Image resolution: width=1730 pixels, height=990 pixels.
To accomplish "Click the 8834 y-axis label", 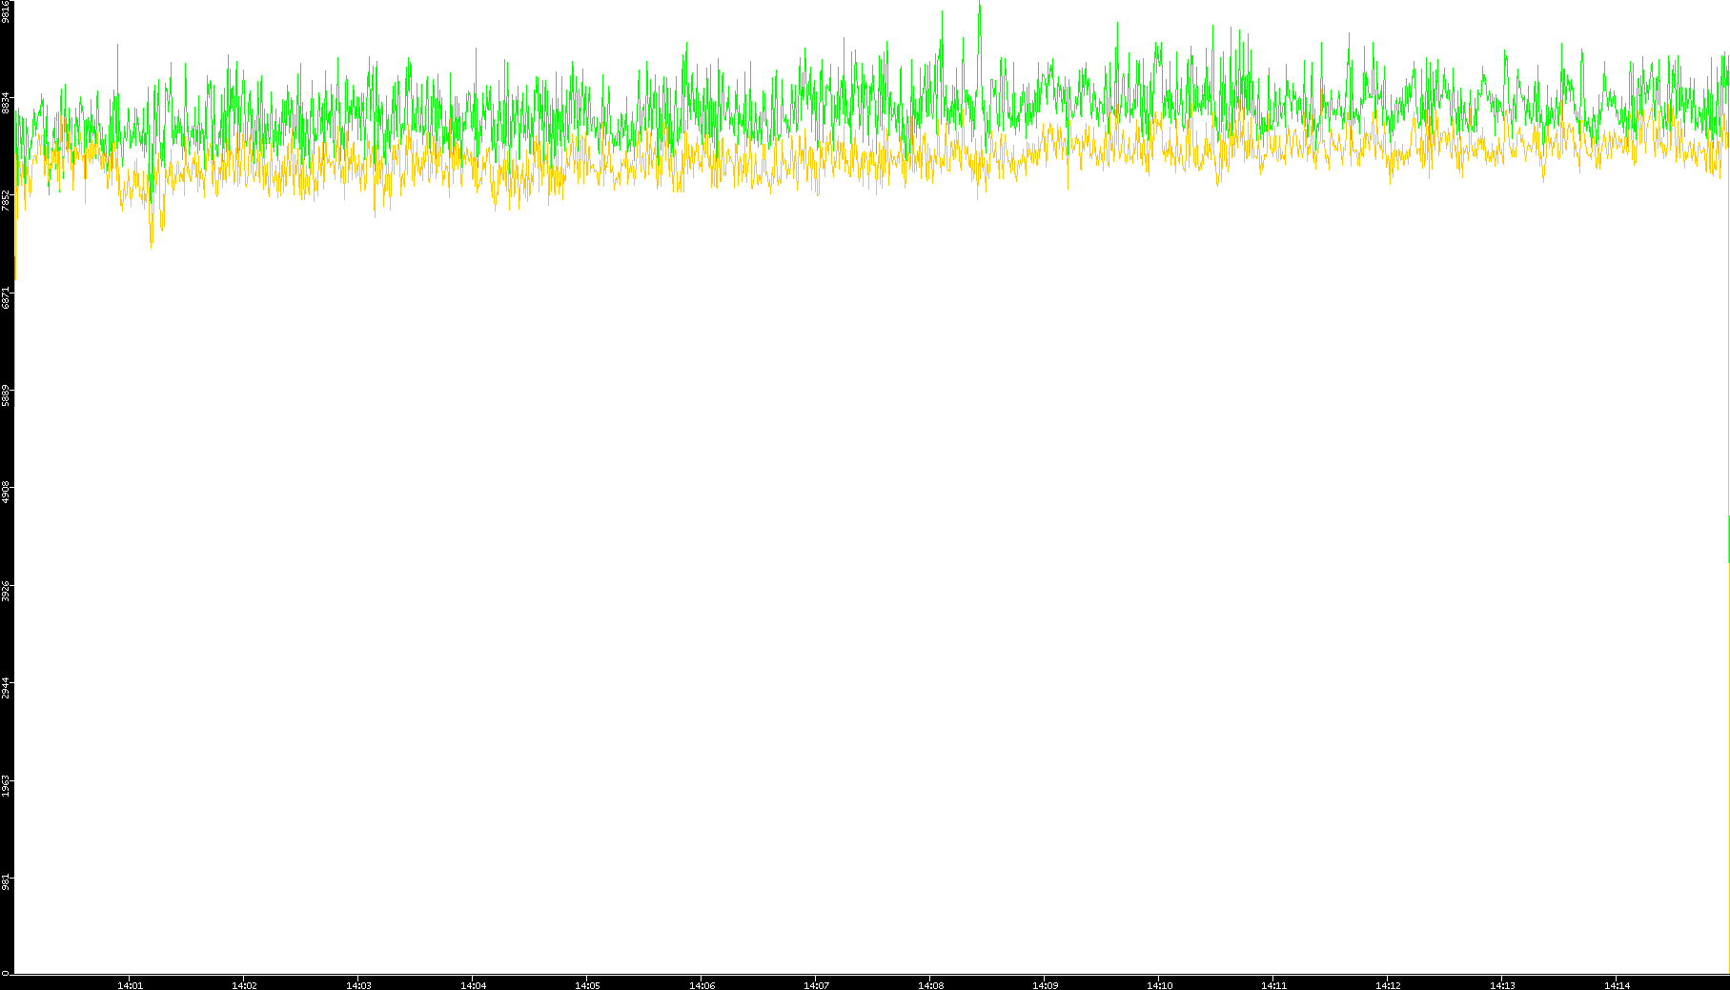I will (6, 103).
